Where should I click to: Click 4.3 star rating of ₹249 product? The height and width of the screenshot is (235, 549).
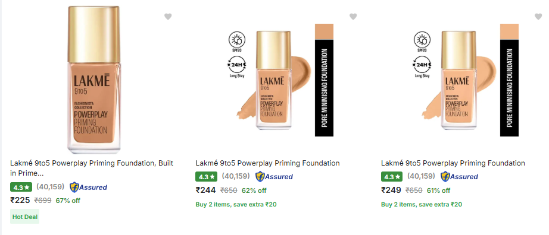pyautogui.click(x=392, y=177)
